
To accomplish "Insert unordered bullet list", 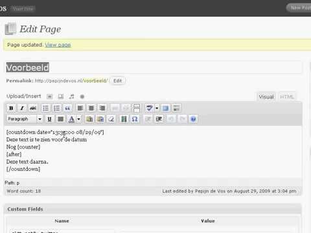I will (x=45, y=108).
